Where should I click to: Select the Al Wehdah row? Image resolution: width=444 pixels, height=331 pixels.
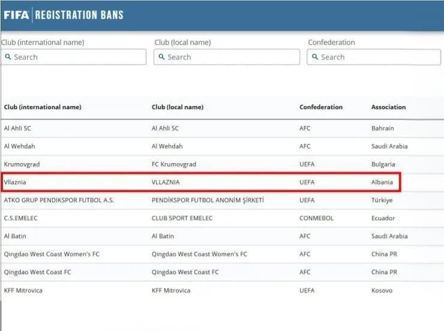pyautogui.click(x=19, y=146)
